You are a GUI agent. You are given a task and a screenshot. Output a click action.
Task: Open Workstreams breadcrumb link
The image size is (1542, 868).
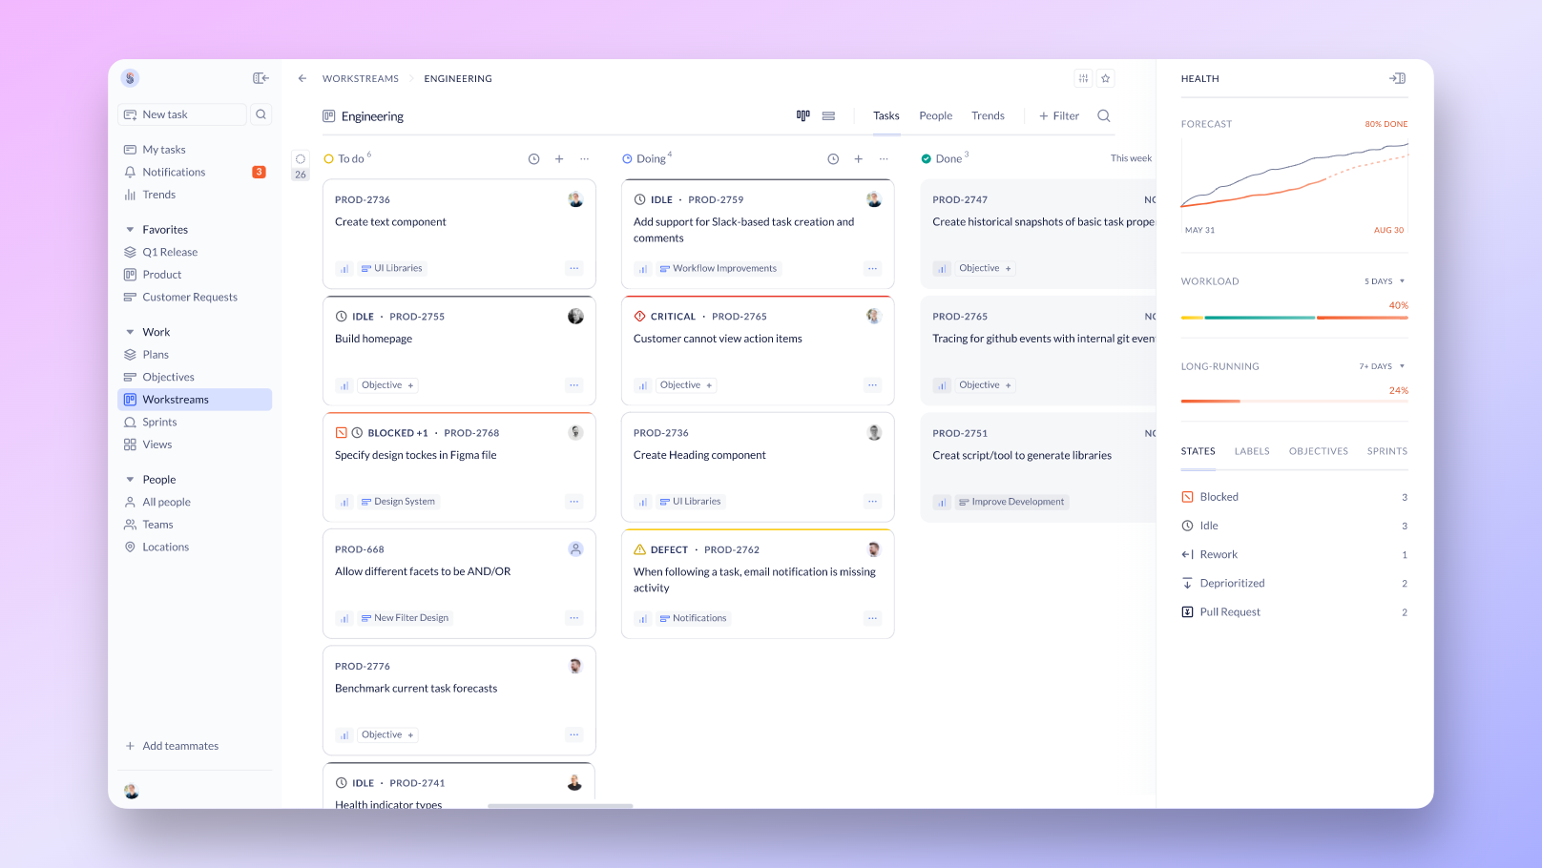361,78
